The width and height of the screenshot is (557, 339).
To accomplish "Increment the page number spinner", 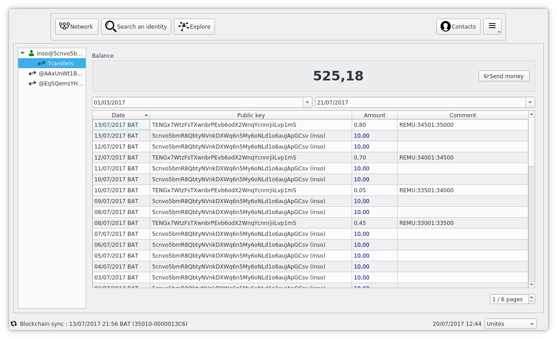I will [x=531, y=297].
